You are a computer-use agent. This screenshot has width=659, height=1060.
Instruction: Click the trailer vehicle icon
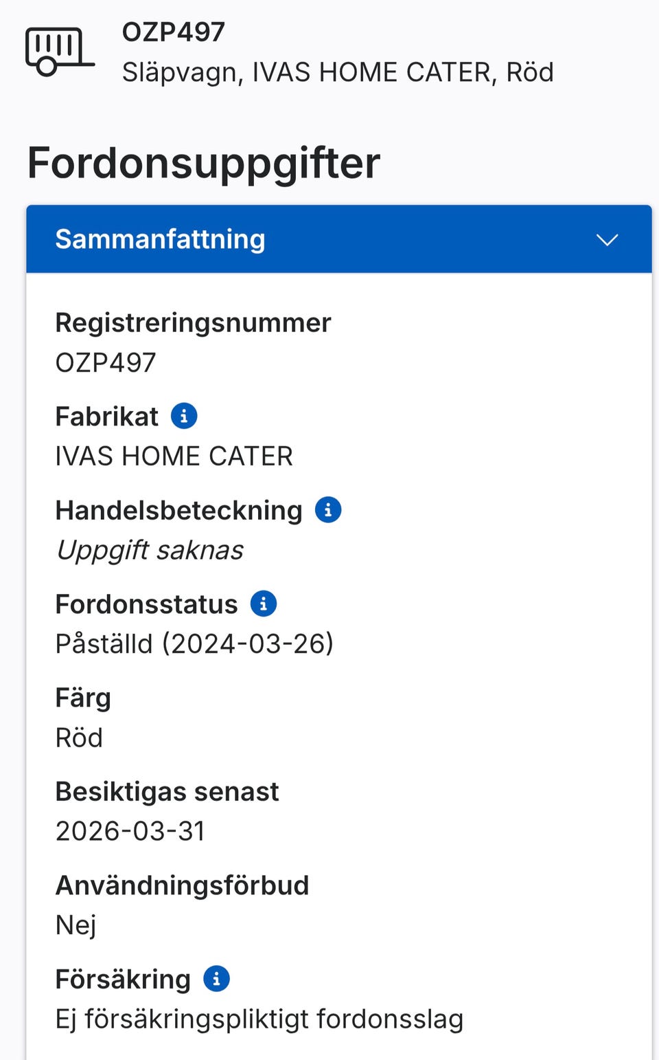point(59,52)
